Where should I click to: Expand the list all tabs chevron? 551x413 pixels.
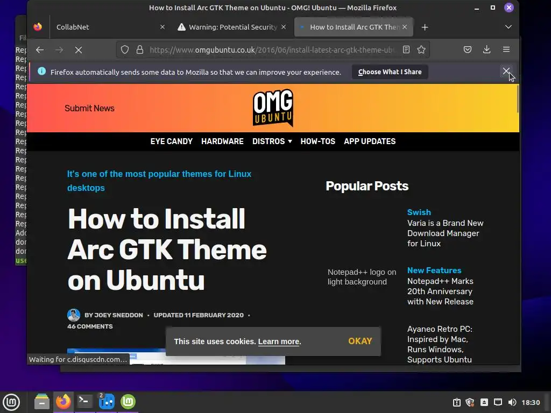click(x=508, y=27)
